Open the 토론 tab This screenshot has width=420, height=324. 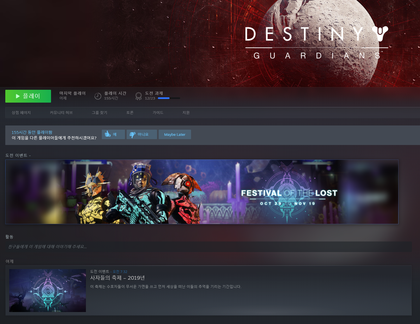click(130, 113)
